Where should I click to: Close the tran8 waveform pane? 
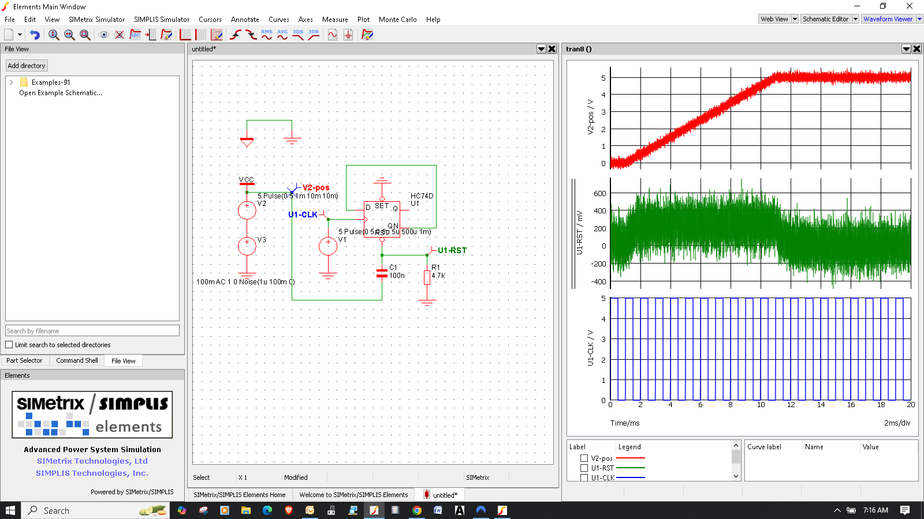tap(917, 49)
